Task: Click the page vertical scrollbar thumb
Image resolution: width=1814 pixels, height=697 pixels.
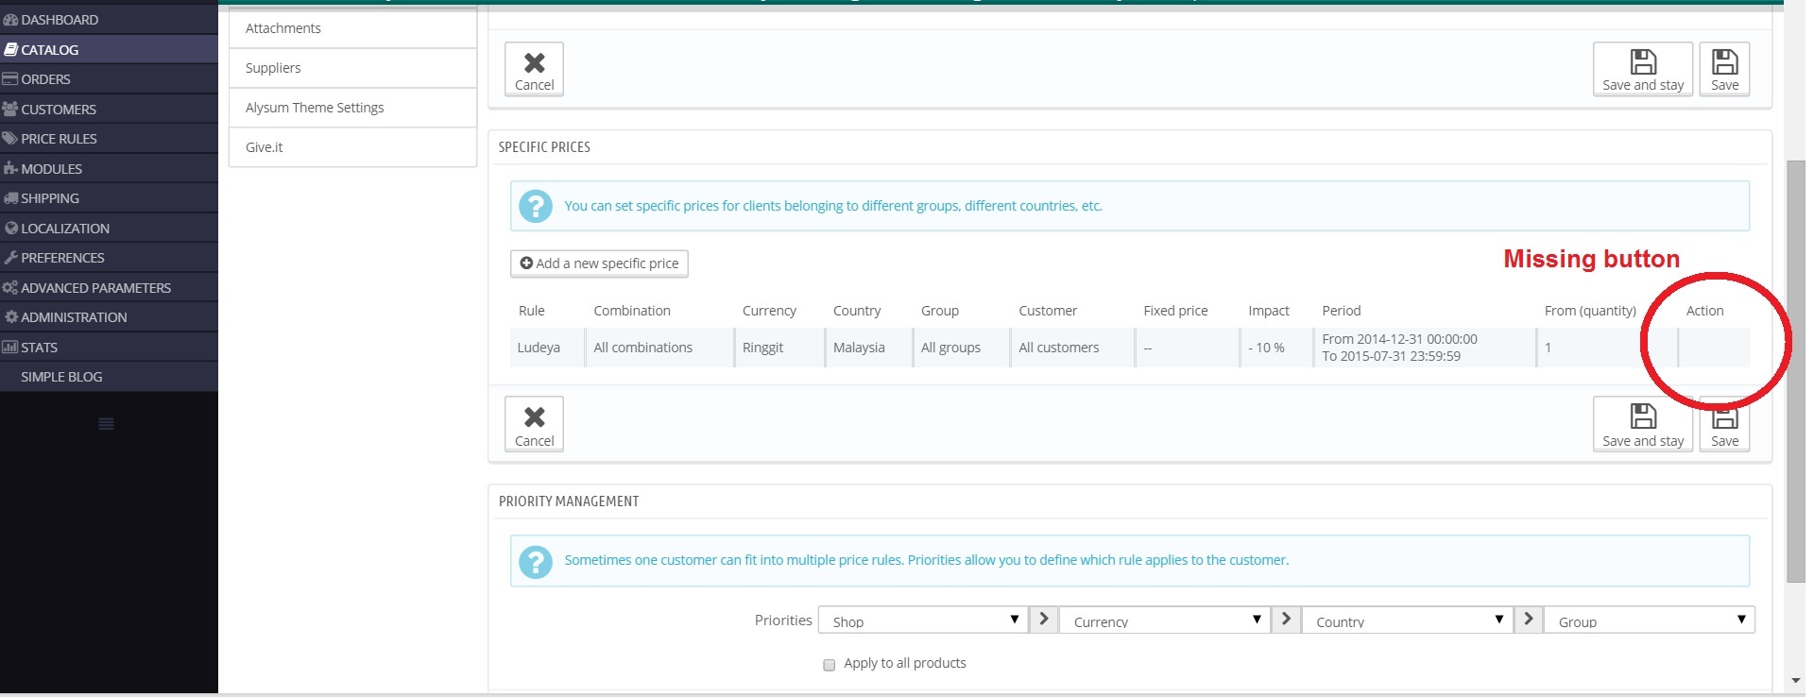Action: click(1795, 371)
